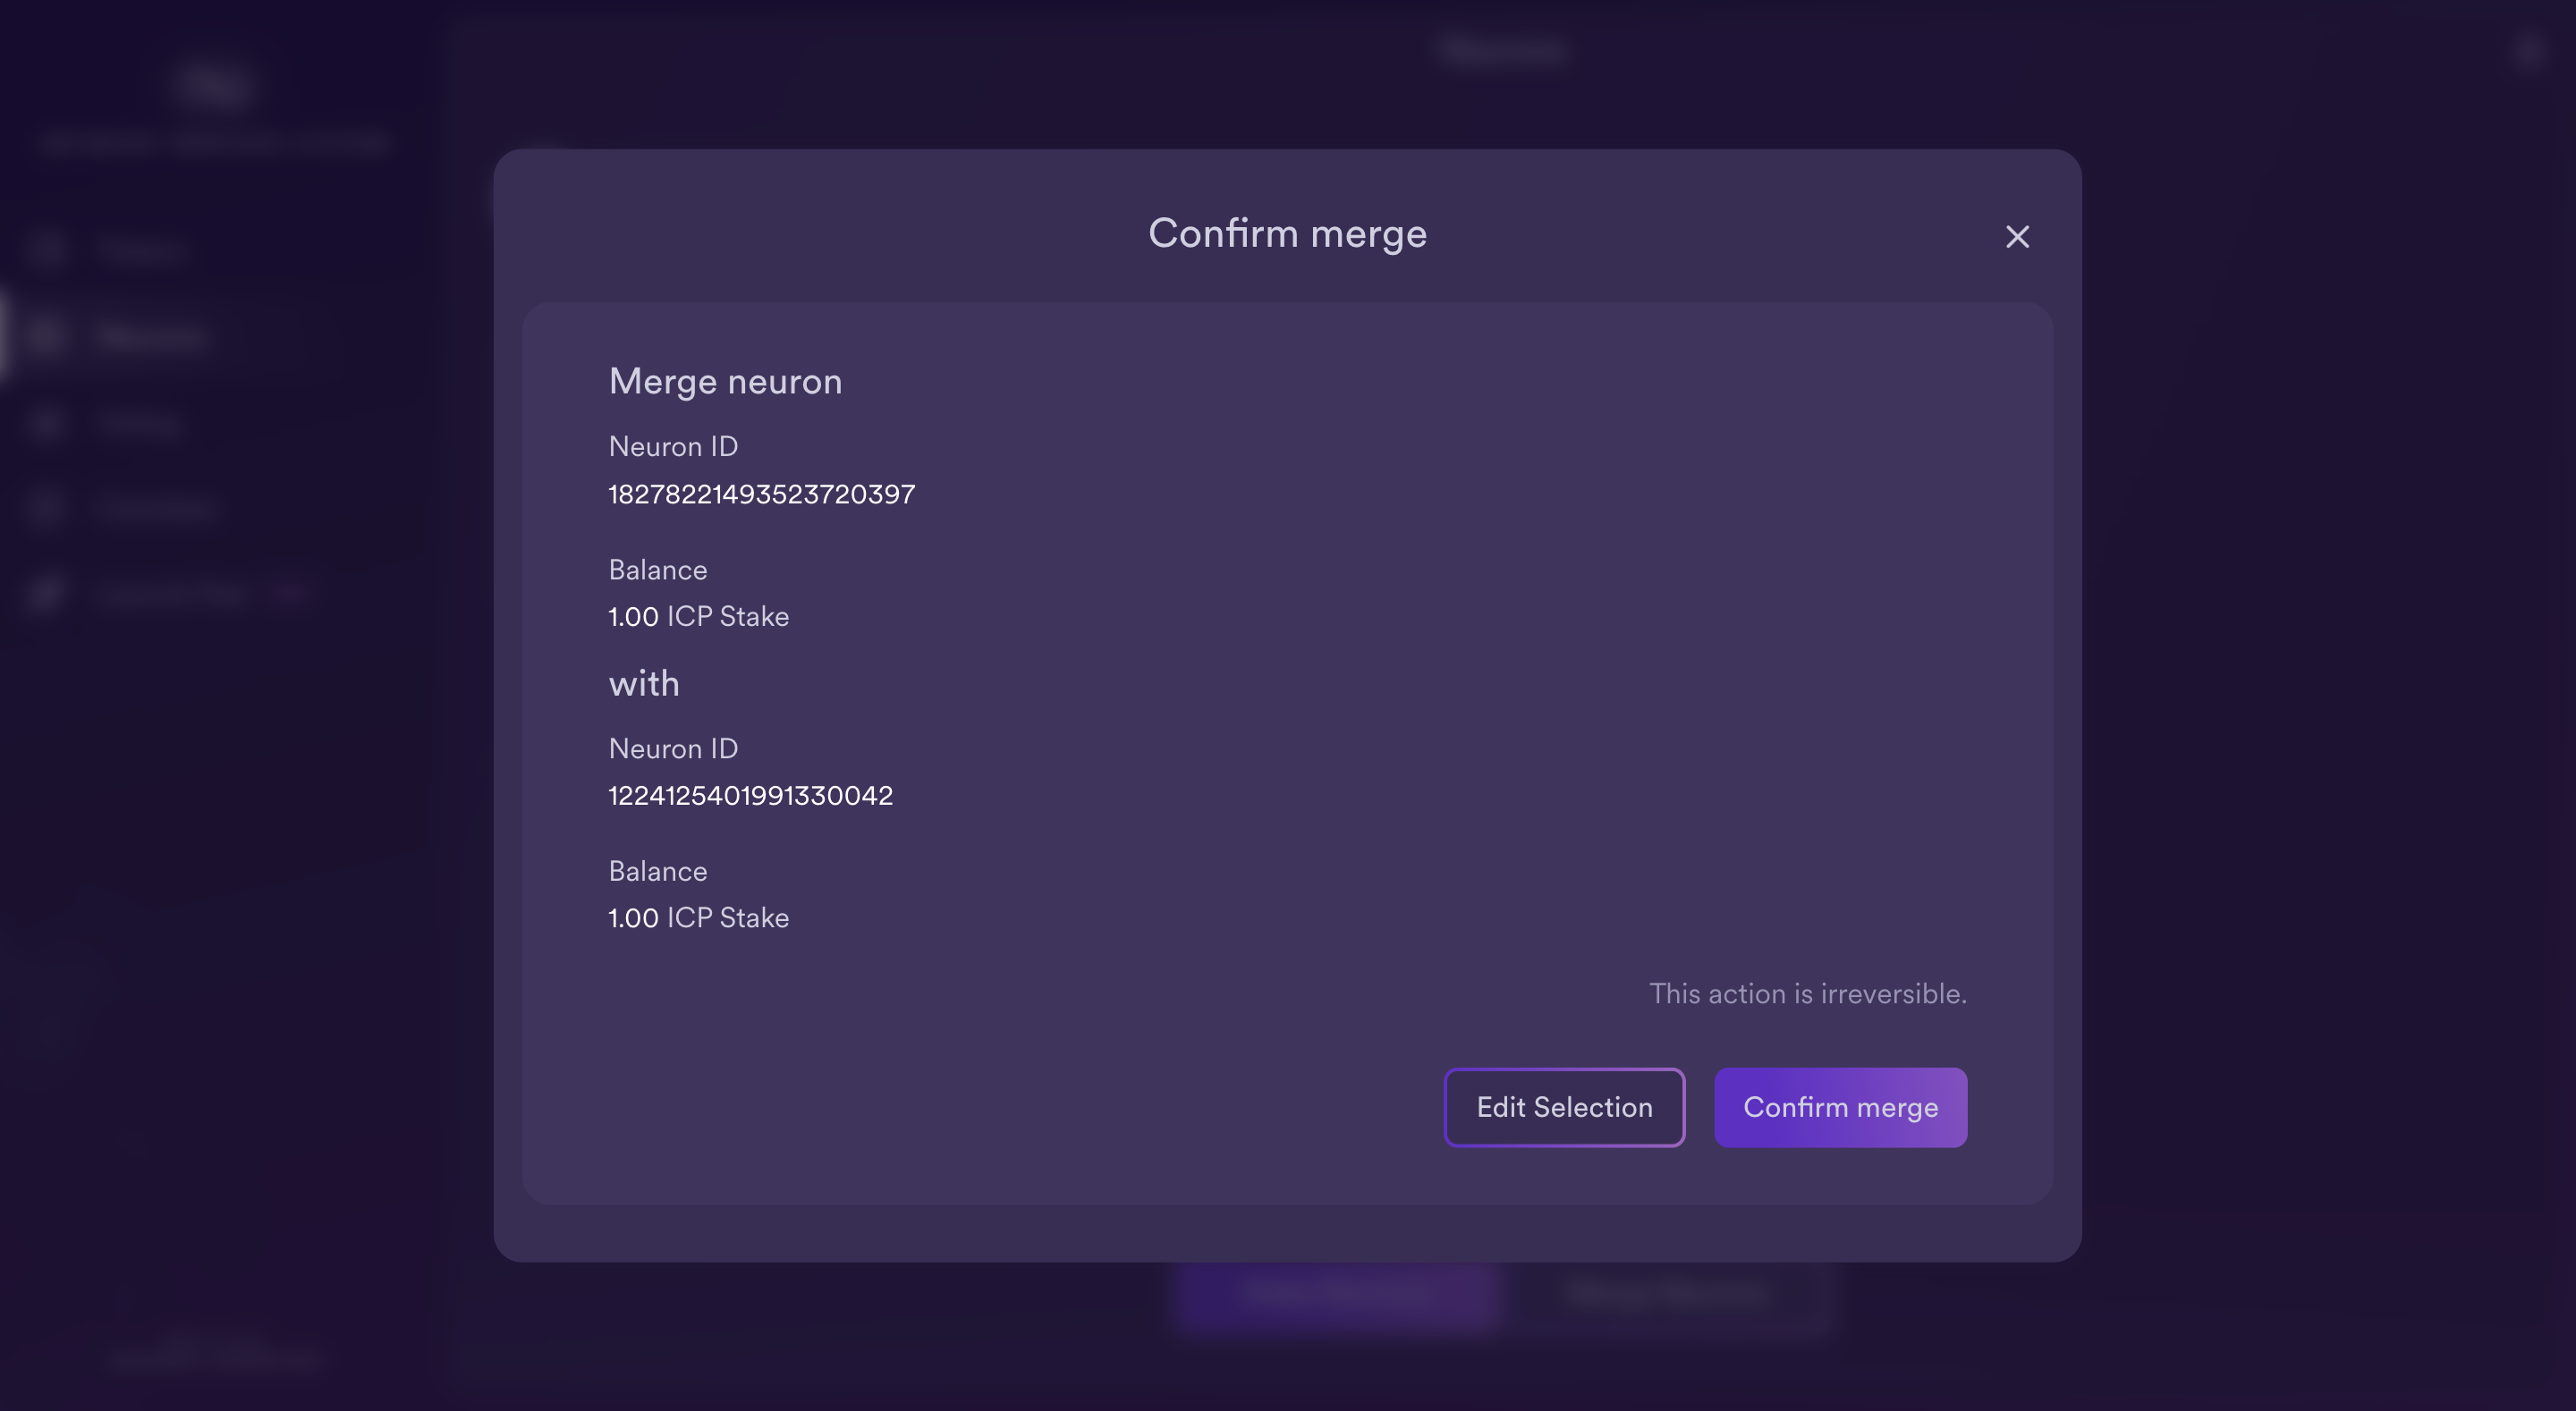
Task: Click the 'with' label between neurons
Action: pos(644,683)
